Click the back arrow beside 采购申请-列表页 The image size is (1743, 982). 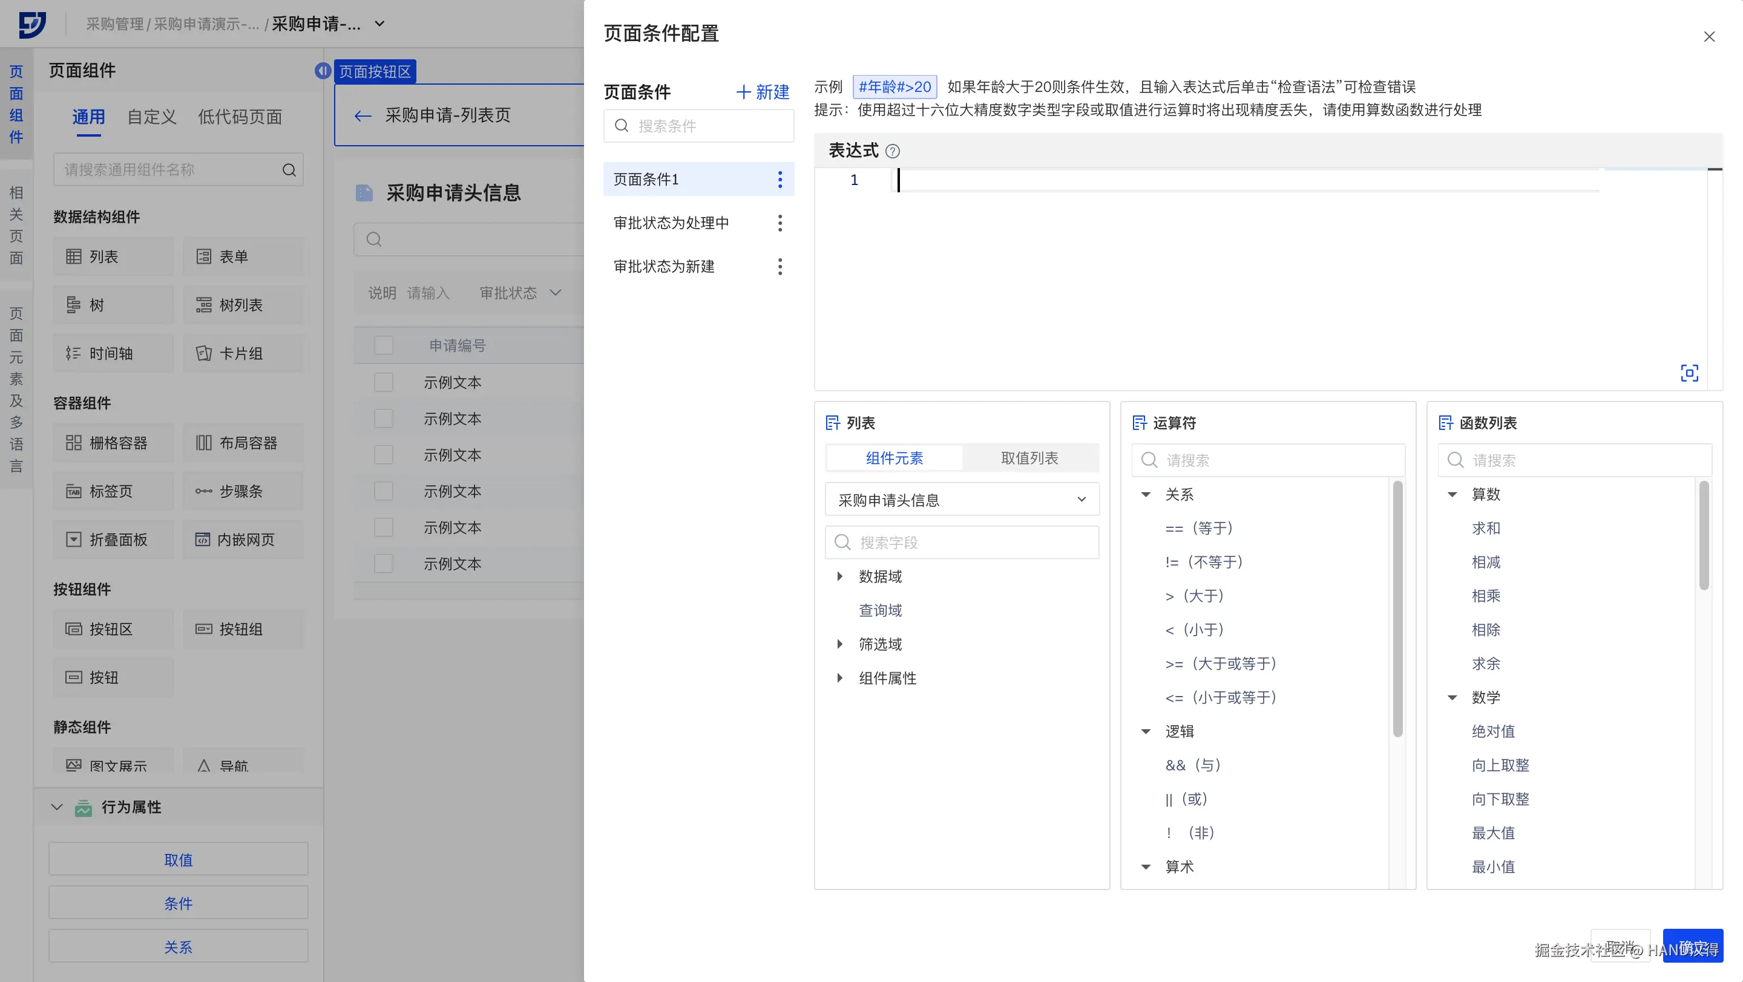tap(363, 115)
